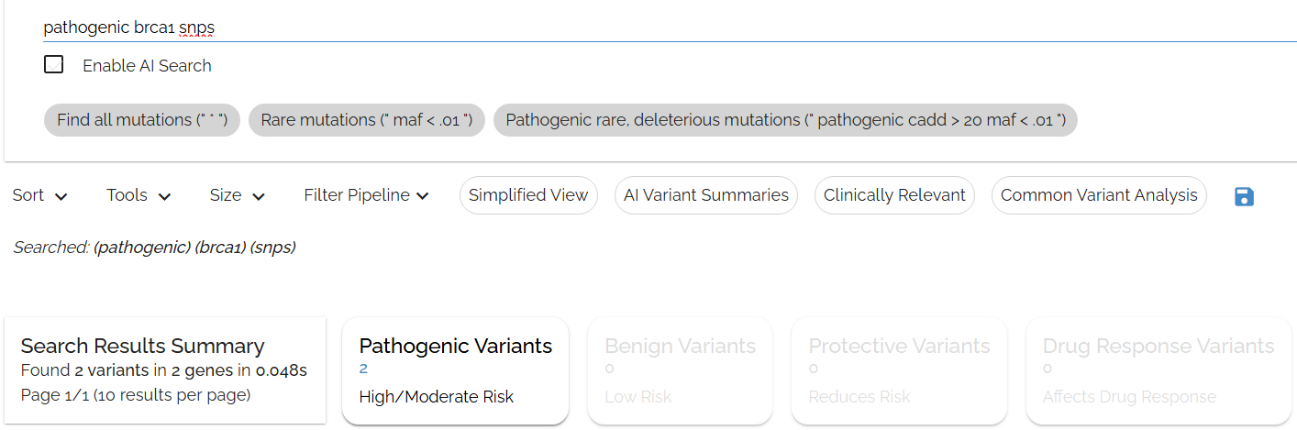Open the Size dropdown

coord(237,195)
